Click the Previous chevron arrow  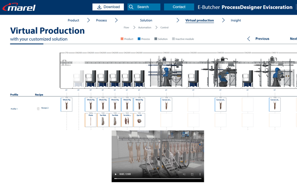coord(249,39)
